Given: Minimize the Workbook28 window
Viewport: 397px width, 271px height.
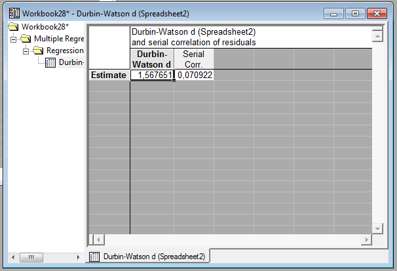Looking at the screenshot, I should click(x=333, y=14).
